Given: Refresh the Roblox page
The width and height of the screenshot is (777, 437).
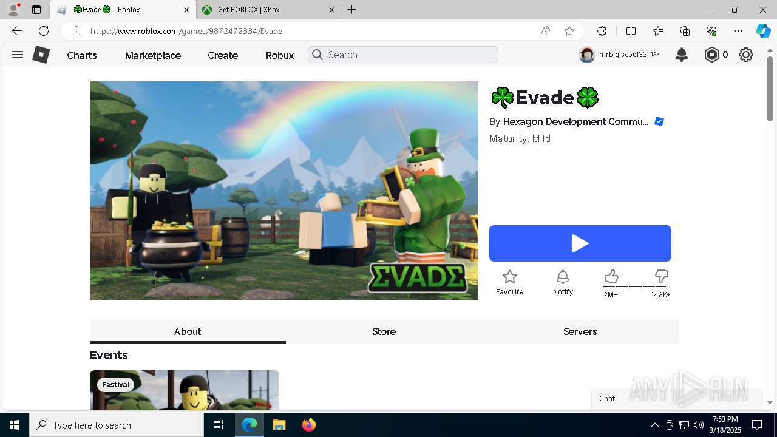Looking at the screenshot, I should [x=44, y=31].
